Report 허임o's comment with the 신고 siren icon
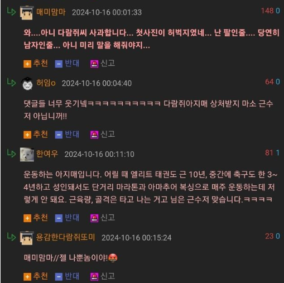Image resolution: width=284 pixels, height=283 pixels. click(x=94, y=135)
